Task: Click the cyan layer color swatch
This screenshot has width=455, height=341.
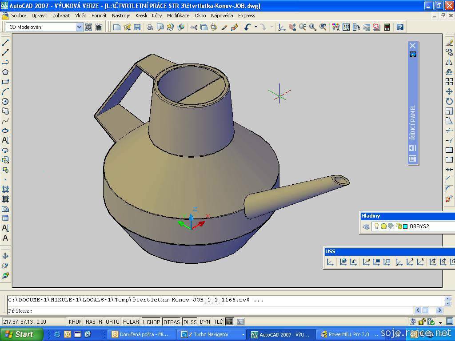Action: click(x=405, y=226)
